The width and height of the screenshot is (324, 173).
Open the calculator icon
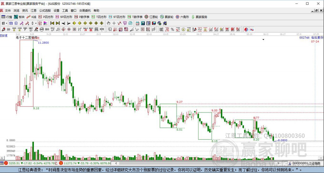click(x=143, y=23)
